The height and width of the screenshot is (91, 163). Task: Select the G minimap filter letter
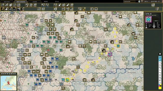(x=9, y=74)
